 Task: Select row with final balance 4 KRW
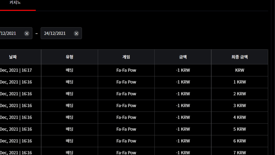coord(134,117)
